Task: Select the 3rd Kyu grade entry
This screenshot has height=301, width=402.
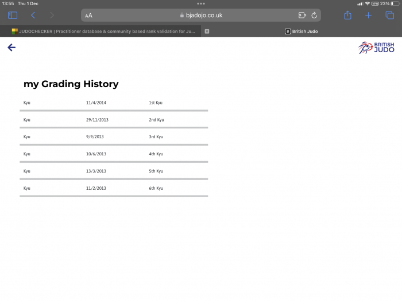Action: coord(156,136)
